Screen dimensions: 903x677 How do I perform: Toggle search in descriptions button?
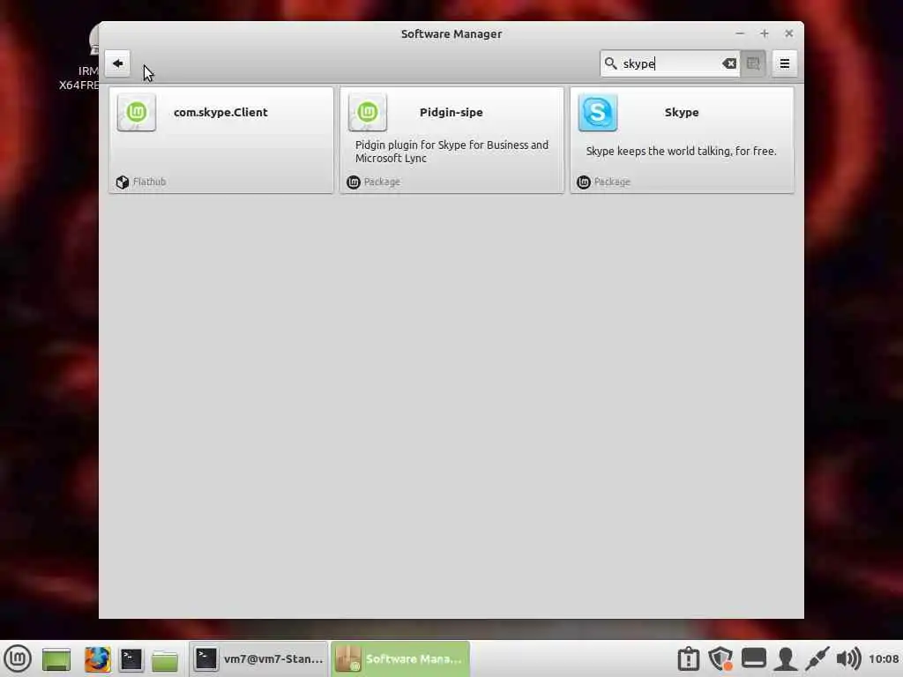point(753,63)
